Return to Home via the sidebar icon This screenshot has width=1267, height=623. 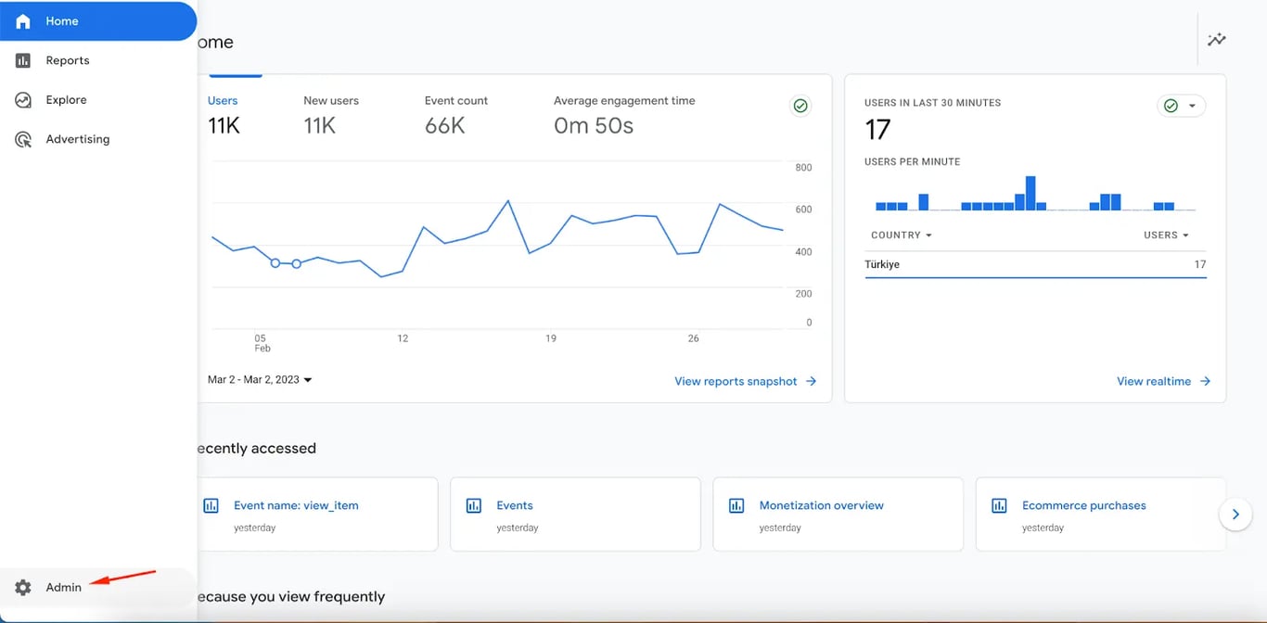(x=22, y=20)
